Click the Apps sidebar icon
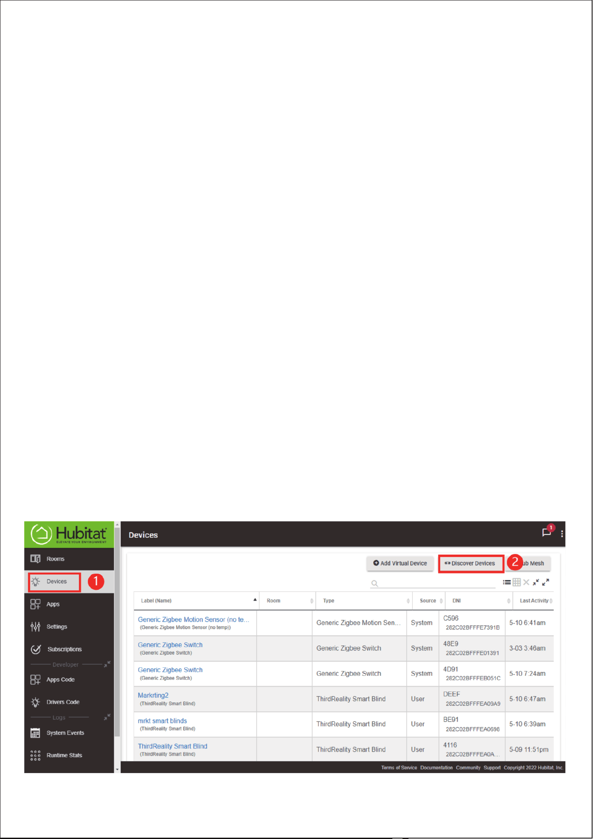Screen dimensions: 593x839 tap(35, 604)
